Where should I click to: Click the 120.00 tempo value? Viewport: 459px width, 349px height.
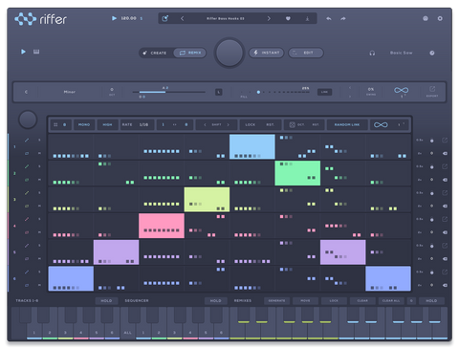point(128,18)
